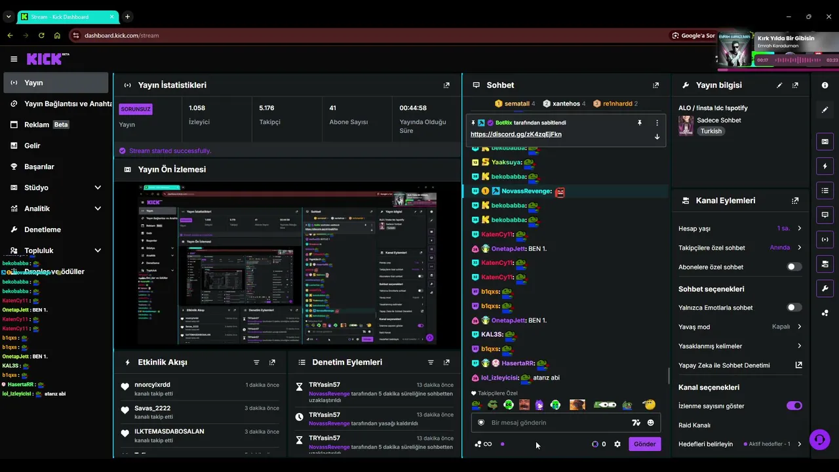Disable İzlenme sayısını göster switch
This screenshot has height=472, width=839.
click(x=794, y=406)
